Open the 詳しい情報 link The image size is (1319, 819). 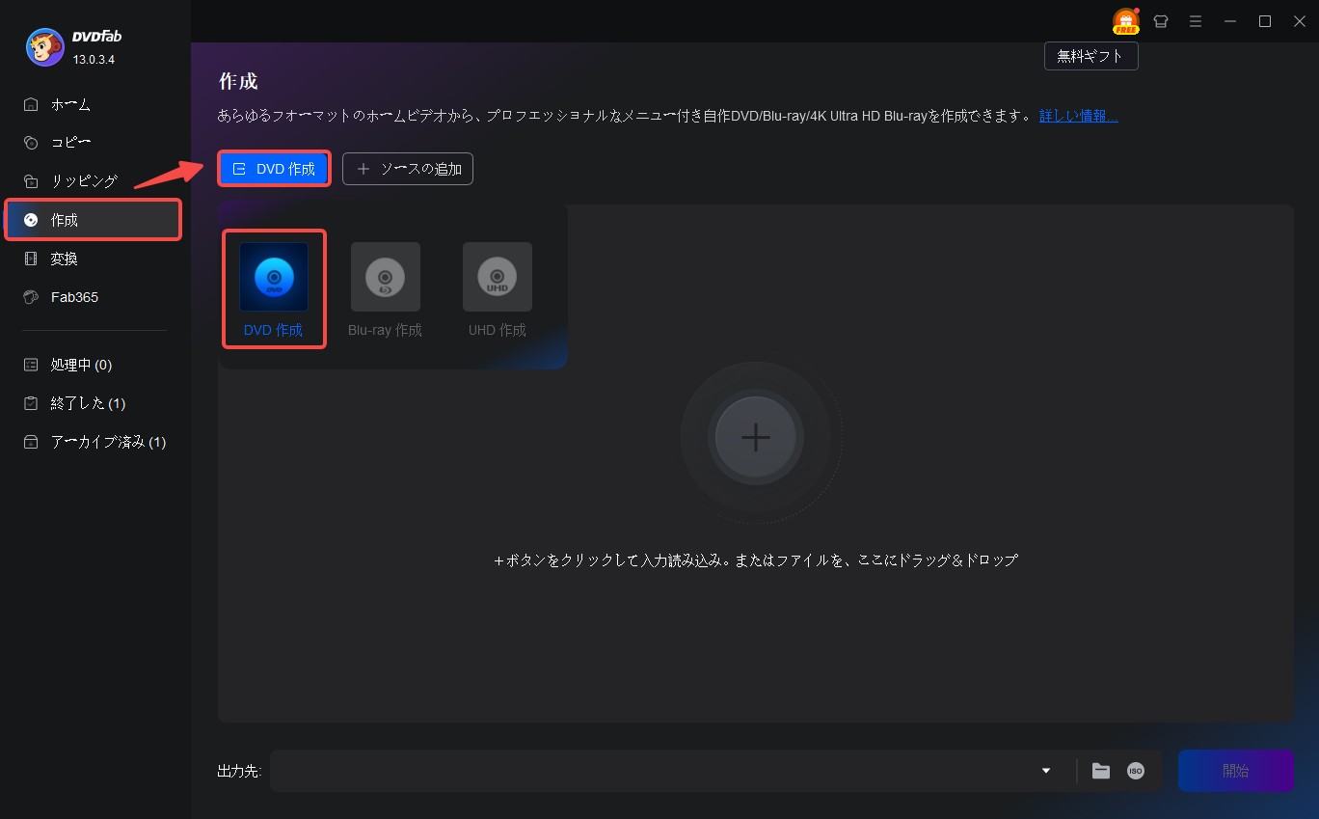1079,116
